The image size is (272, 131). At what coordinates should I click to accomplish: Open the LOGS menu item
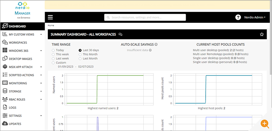[22, 107]
